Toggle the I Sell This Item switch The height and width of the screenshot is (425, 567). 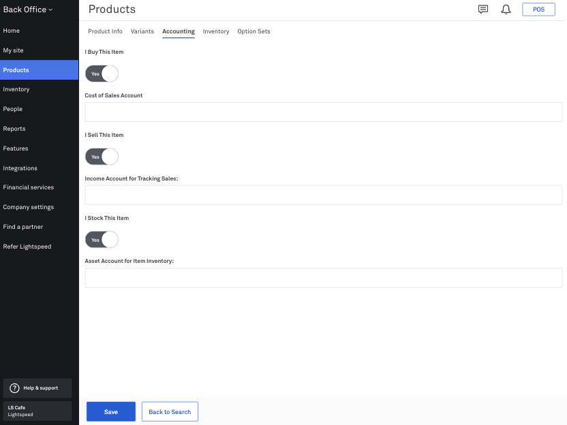[x=102, y=157]
